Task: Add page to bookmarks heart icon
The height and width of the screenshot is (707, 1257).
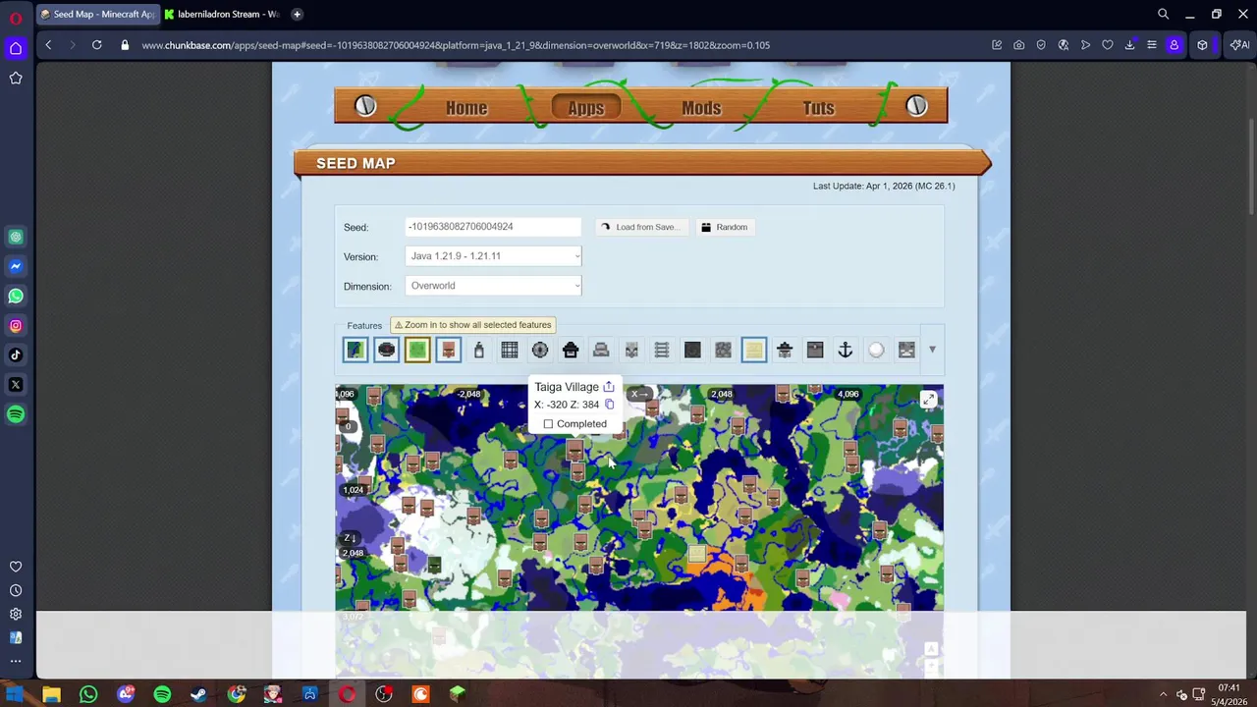Action: point(1108,44)
